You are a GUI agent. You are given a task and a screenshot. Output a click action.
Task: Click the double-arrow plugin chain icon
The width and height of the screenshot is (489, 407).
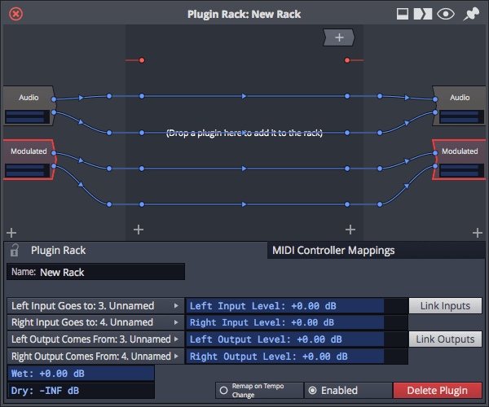[x=422, y=14]
